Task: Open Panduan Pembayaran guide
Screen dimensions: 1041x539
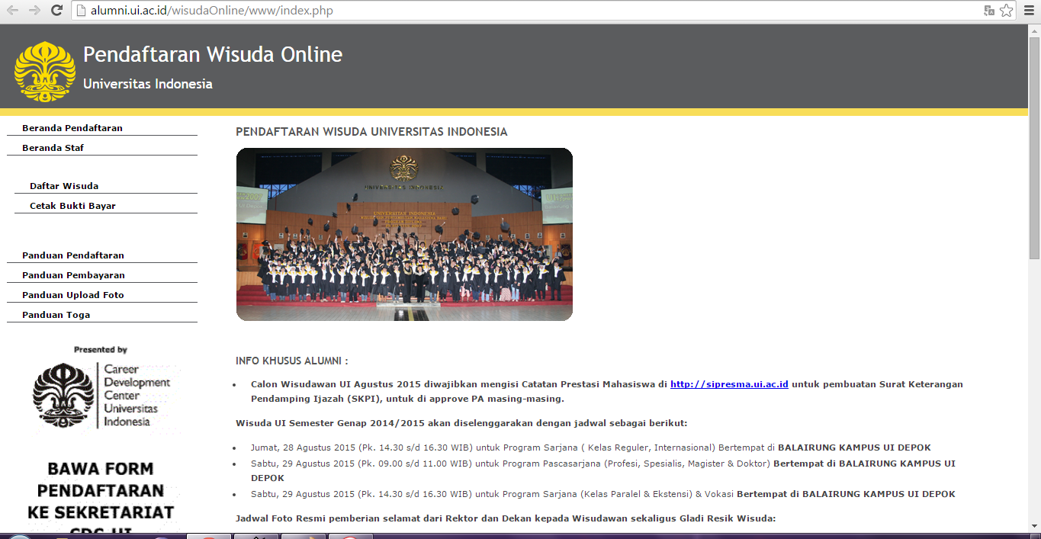Action: [x=73, y=275]
